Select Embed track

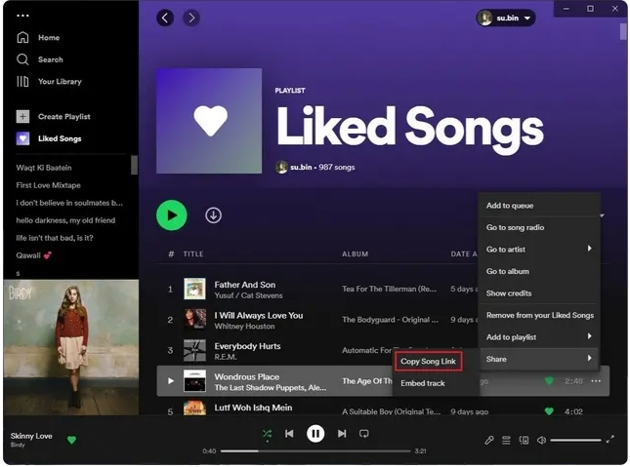pyautogui.click(x=423, y=383)
